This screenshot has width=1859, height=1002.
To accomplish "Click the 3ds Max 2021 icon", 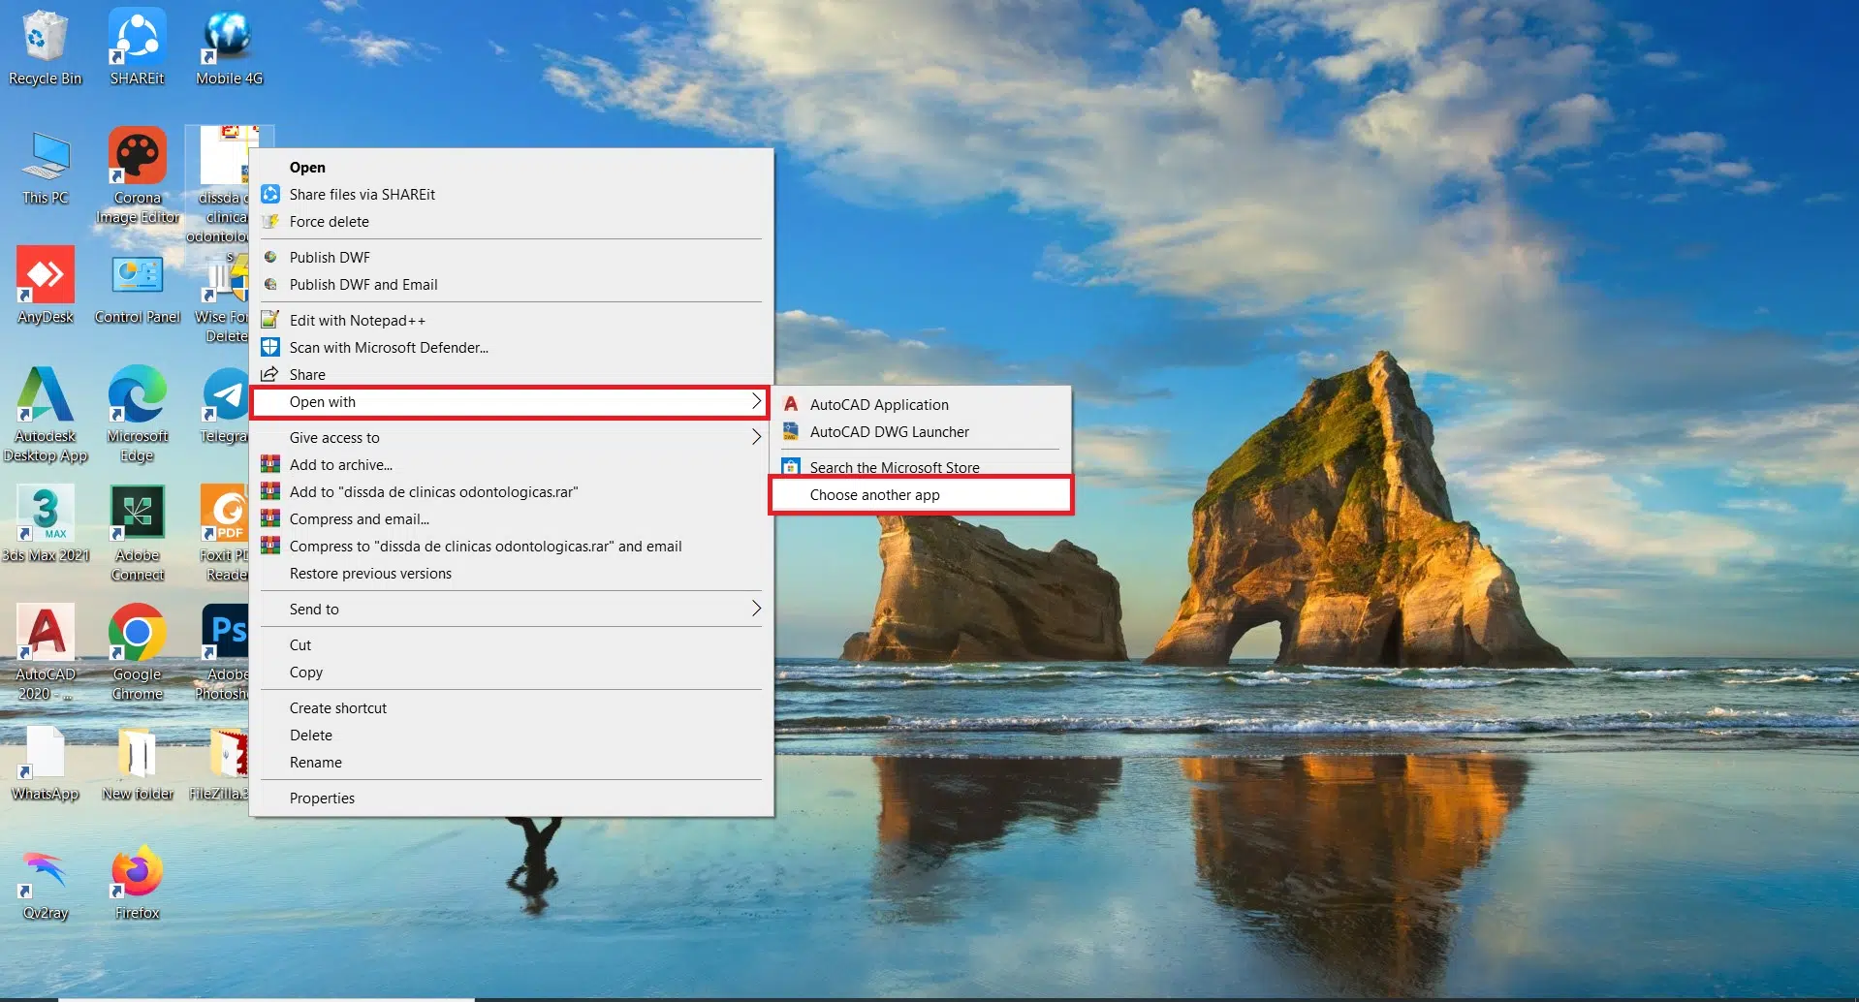I will [45, 516].
